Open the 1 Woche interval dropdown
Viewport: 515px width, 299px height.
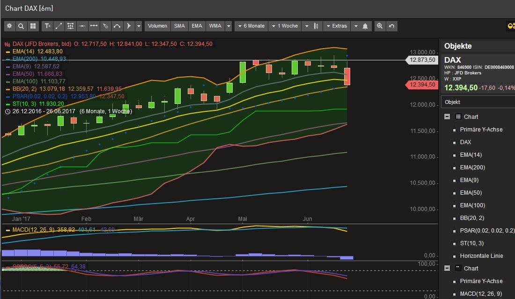coord(286,26)
